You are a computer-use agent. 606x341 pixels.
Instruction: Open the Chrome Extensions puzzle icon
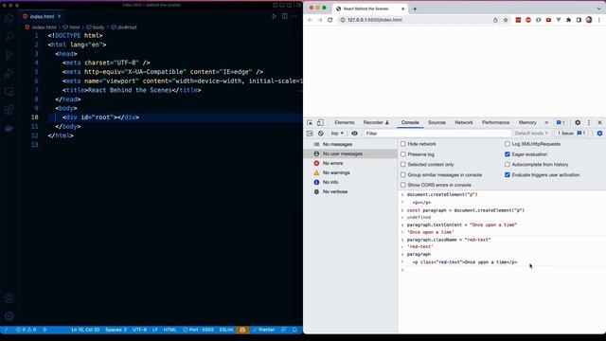pos(568,20)
